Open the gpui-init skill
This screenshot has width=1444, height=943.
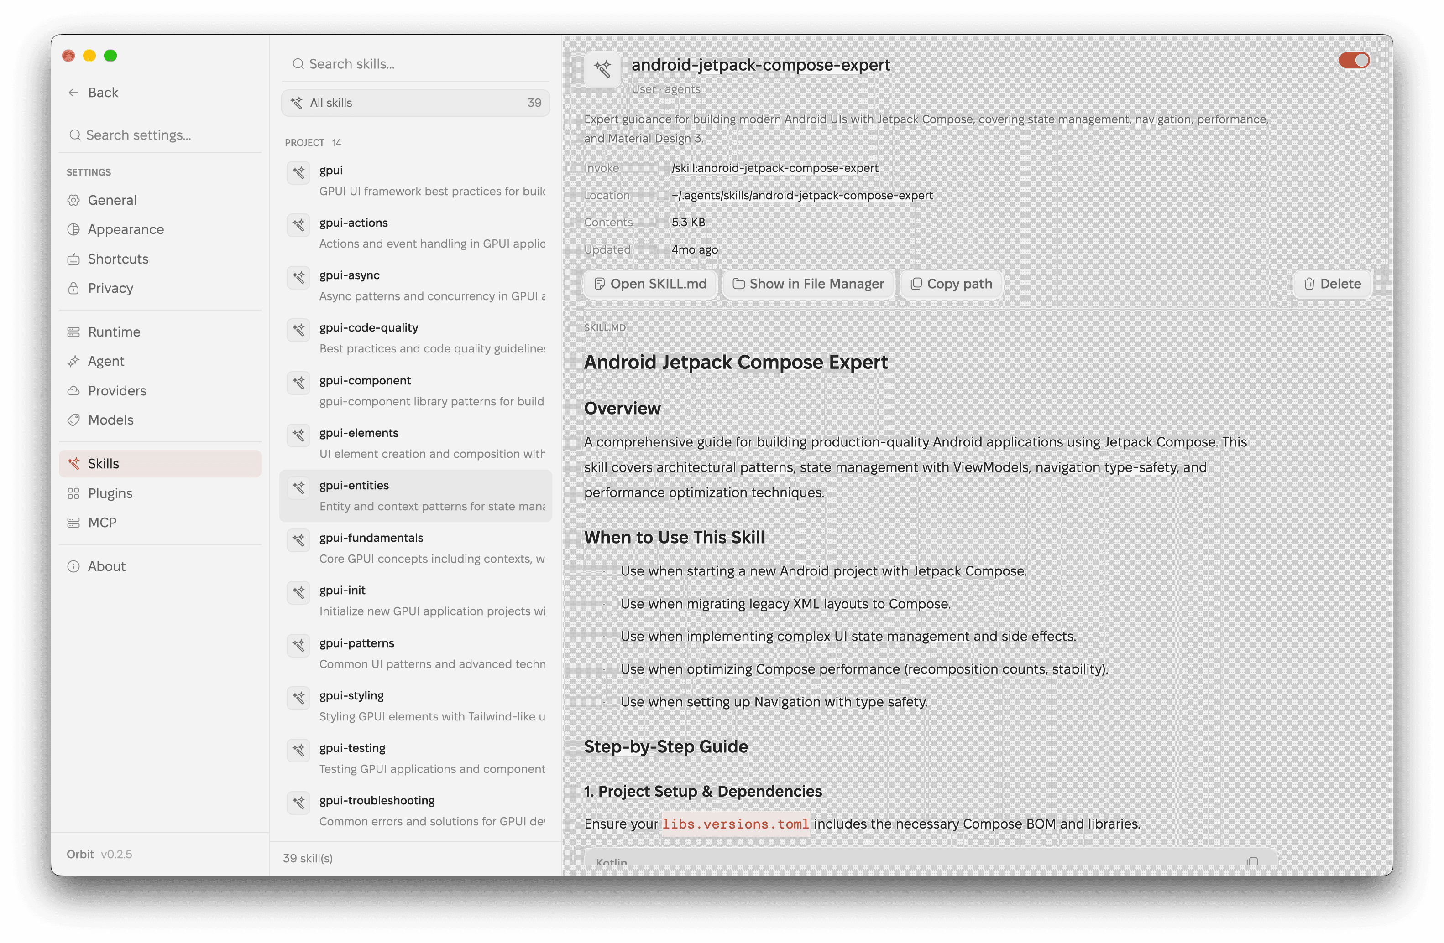click(416, 601)
